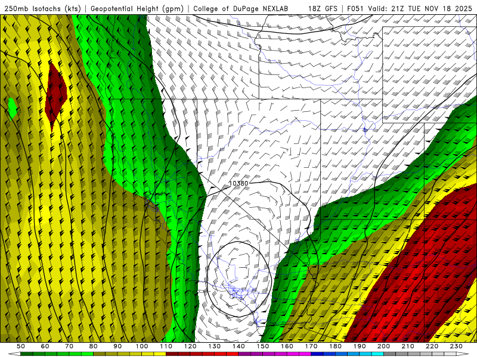Click the dark blue swatch just right of 170
Screen dimensions: 477x357
(317, 354)
